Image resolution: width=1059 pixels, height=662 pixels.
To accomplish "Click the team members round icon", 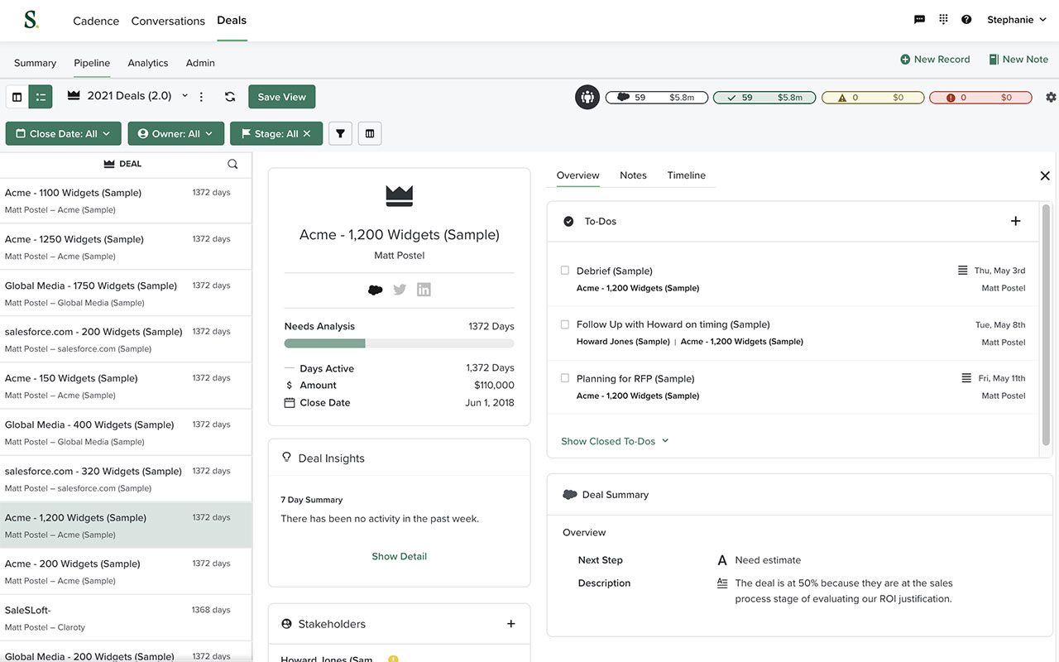I will click(587, 97).
